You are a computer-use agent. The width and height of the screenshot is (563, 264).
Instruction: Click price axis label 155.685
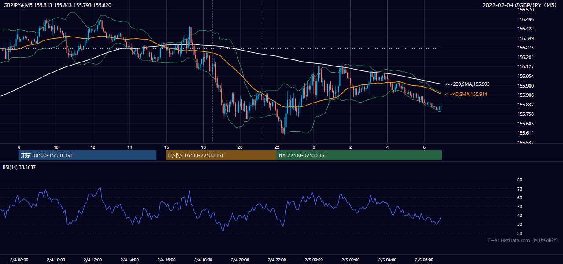[526, 124]
